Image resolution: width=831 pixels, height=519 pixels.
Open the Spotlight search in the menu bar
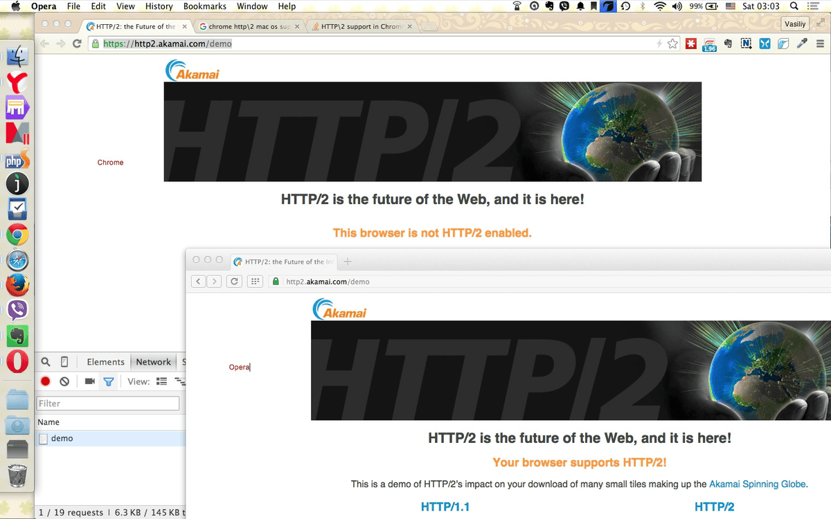coord(794,6)
